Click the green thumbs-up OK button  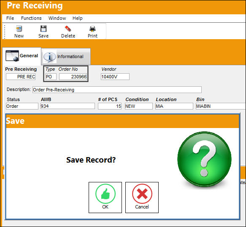click(105, 198)
